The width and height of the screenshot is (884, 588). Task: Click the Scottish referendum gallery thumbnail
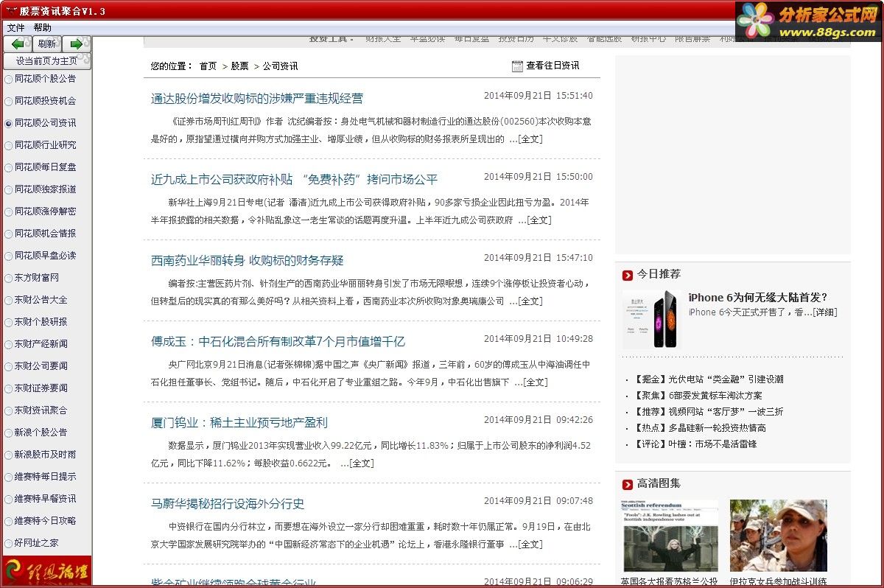[x=670, y=536]
